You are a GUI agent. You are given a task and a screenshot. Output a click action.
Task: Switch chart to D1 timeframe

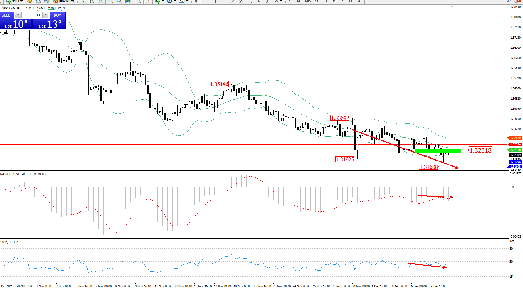click(x=342, y=1)
